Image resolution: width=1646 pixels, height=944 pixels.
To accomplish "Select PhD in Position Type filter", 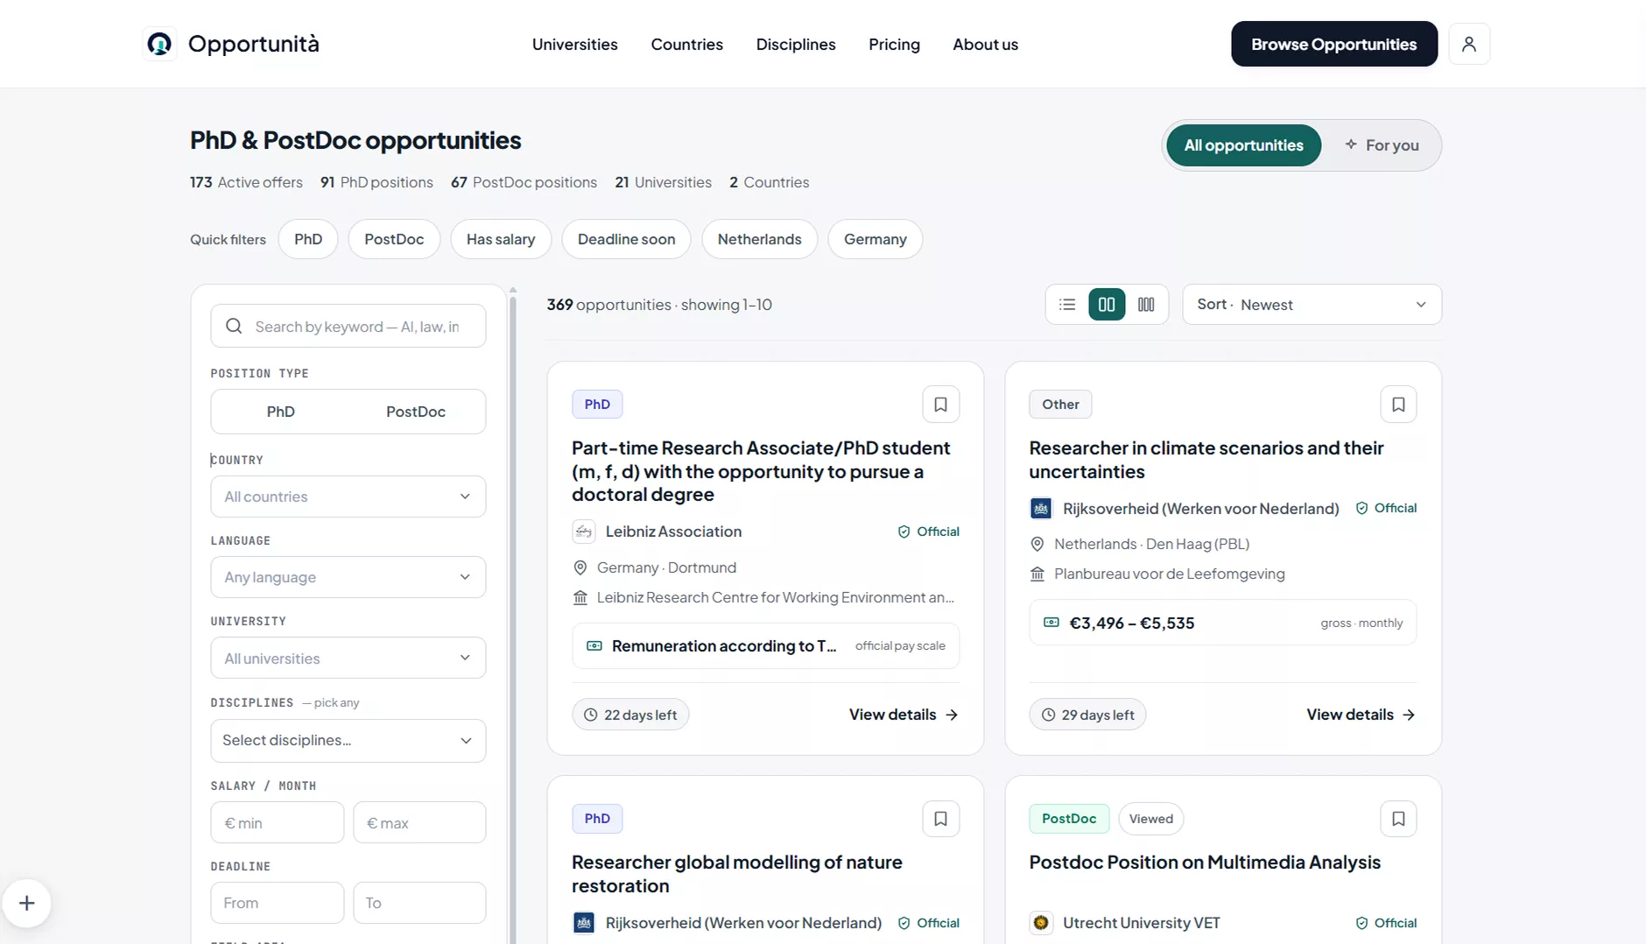I will point(280,412).
